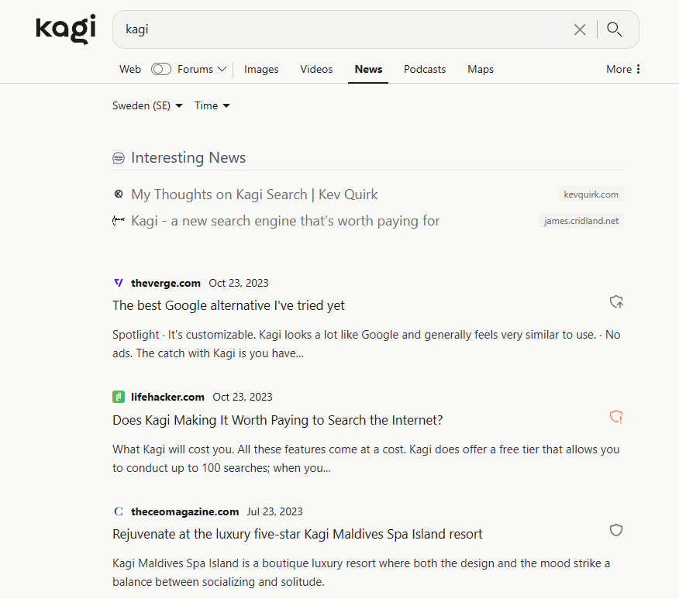Go to the Maps tab

(x=481, y=69)
